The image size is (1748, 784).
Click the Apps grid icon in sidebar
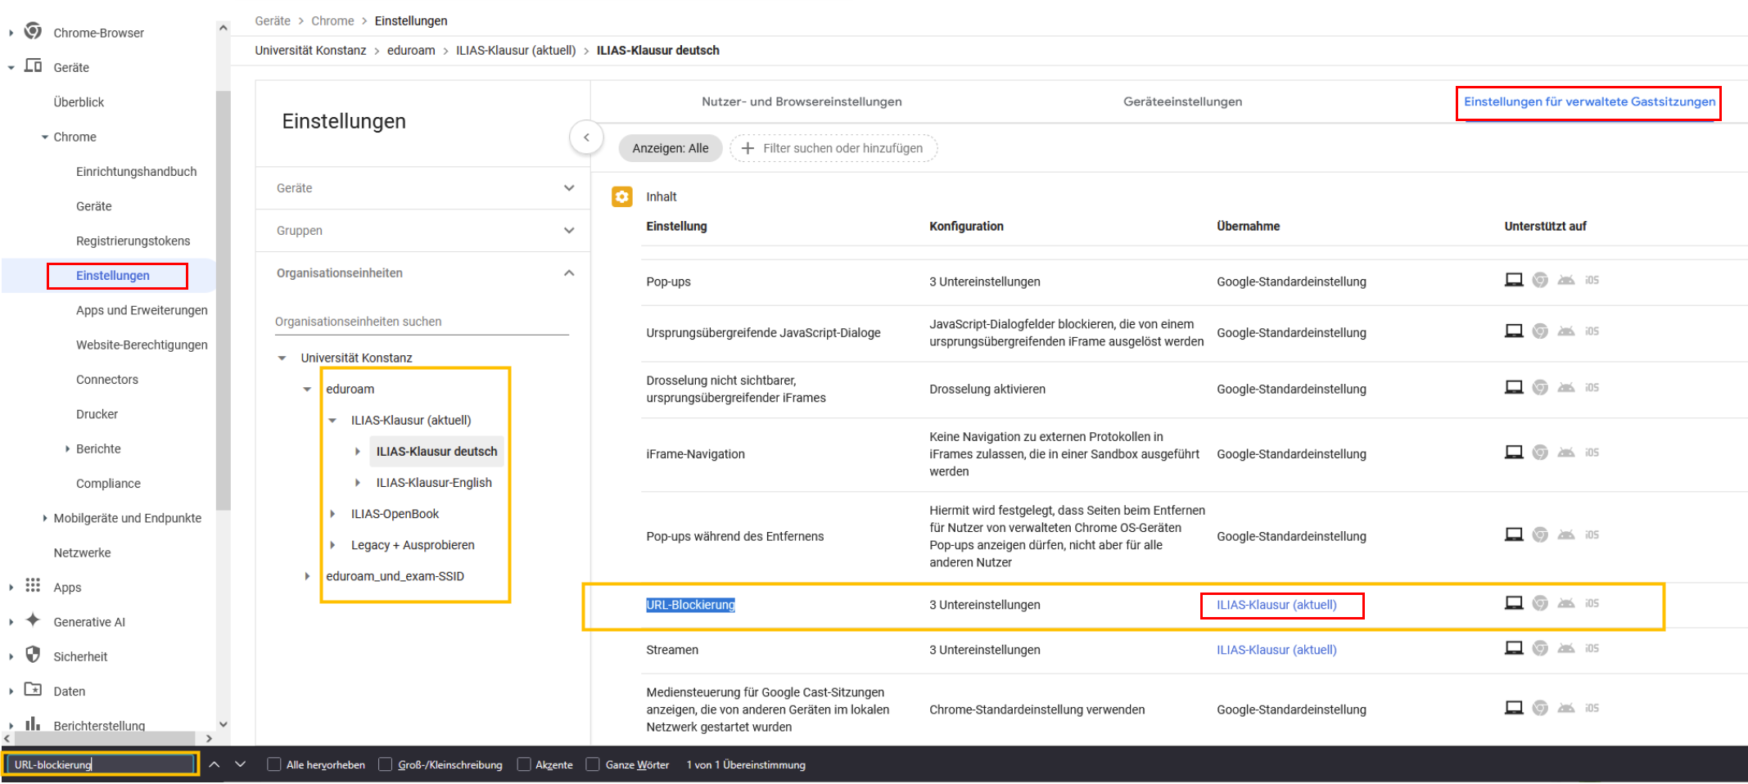tap(33, 585)
